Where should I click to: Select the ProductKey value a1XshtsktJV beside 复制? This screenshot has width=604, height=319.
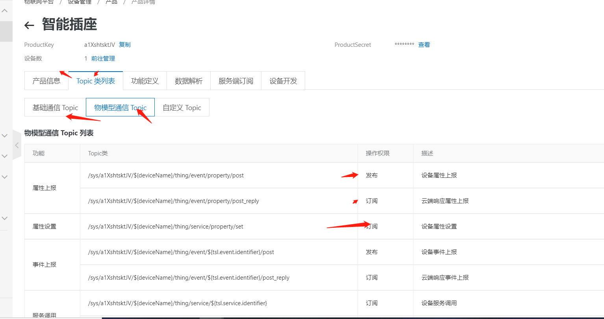coord(100,45)
